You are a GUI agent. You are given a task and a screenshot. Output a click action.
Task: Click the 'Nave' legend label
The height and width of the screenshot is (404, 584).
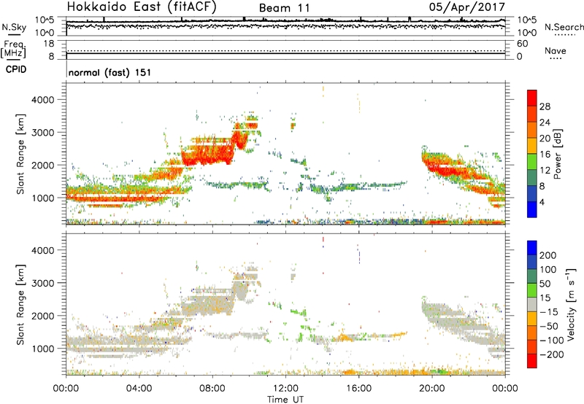coord(555,51)
